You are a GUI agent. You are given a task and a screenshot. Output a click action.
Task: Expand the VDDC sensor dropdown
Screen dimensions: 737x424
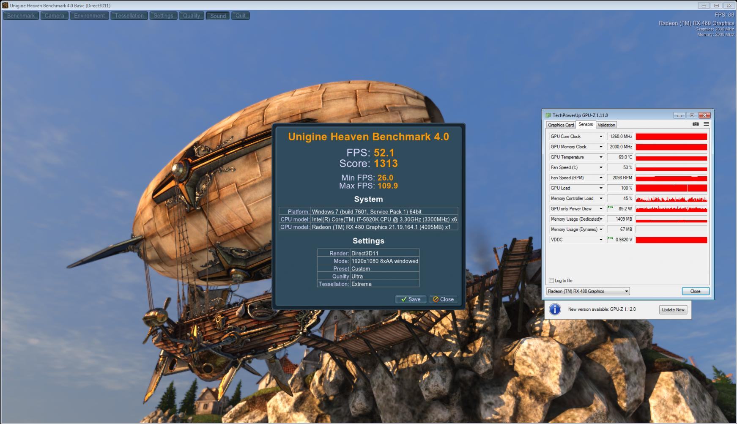pos(600,240)
